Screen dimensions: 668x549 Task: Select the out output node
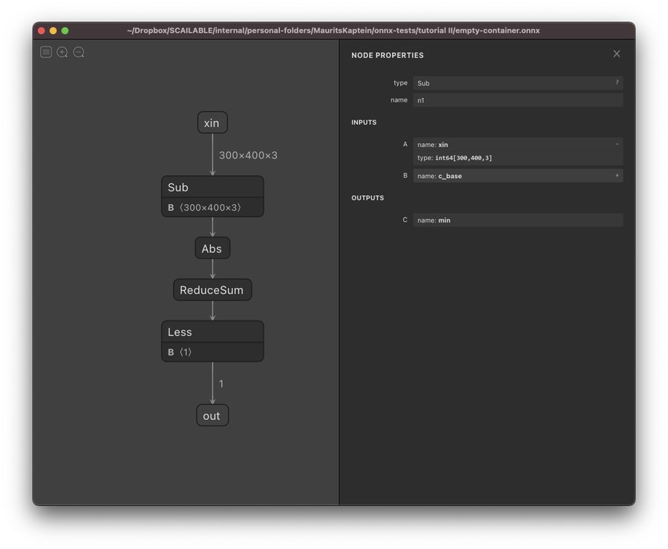point(212,415)
